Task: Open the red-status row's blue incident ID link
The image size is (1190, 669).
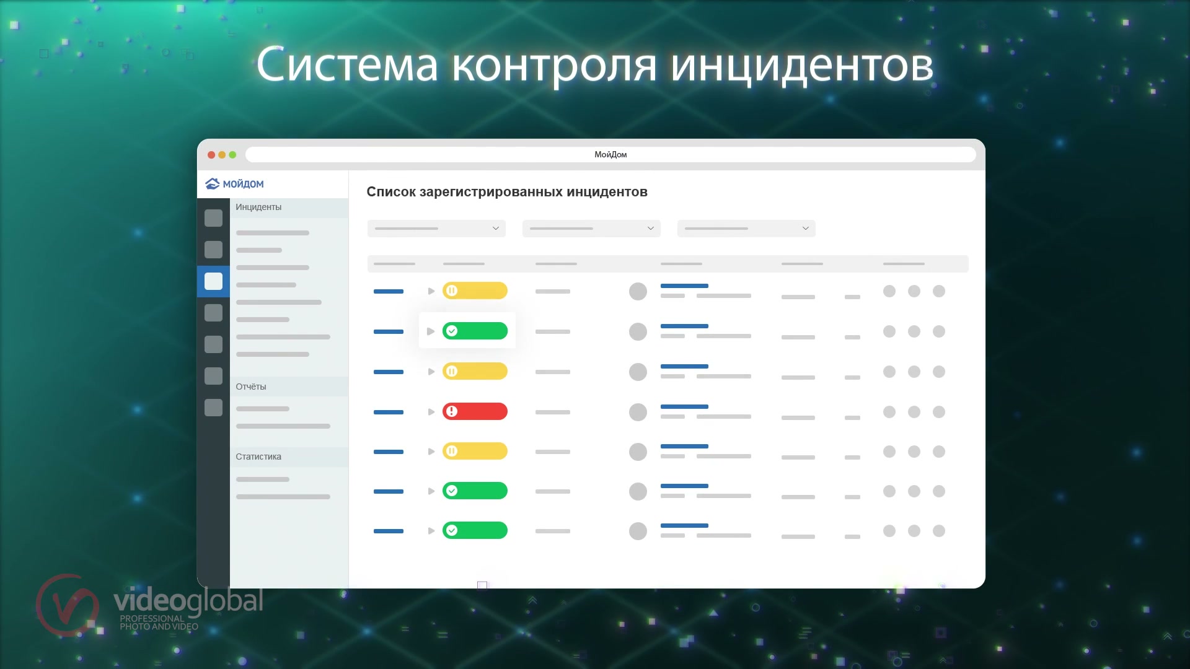Action: point(389,412)
